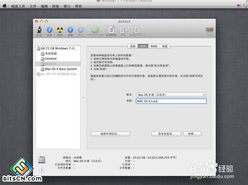The width and height of the screenshot is (248, 185).
Task: Switch to the 恢复 Restore tab
Action: click(165, 46)
